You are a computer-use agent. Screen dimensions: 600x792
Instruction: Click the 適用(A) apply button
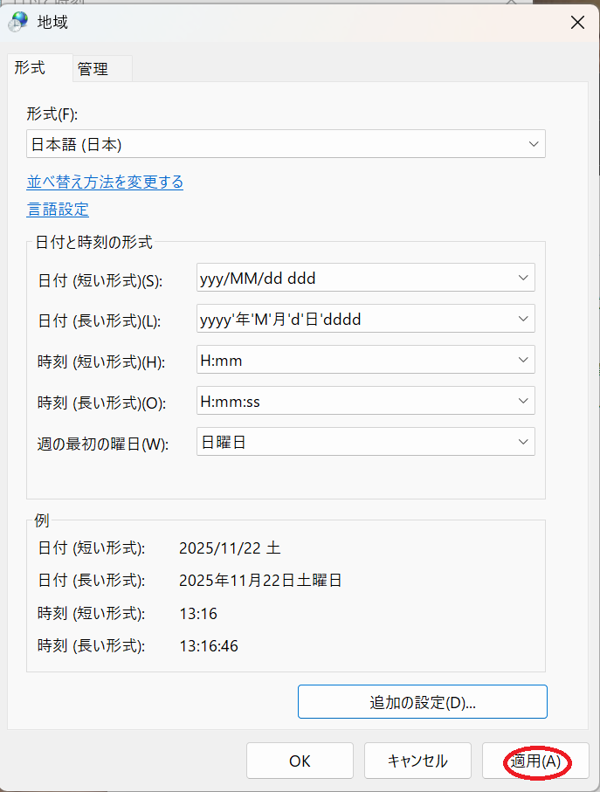click(535, 761)
